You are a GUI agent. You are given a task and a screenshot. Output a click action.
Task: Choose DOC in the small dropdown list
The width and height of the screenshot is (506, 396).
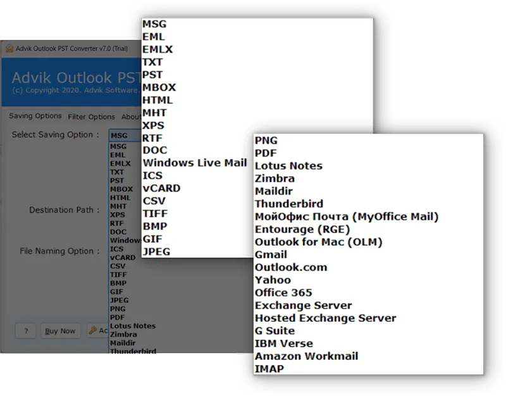tap(118, 232)
